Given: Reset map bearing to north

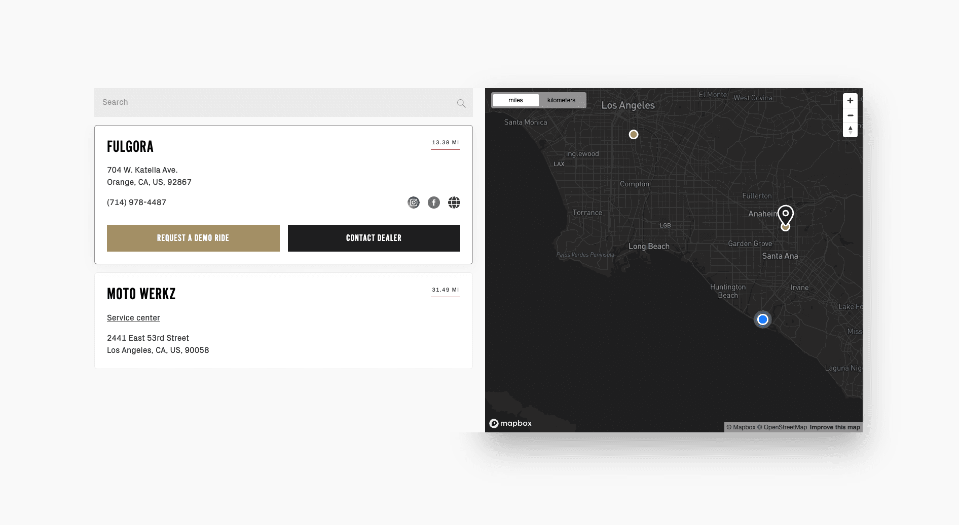Looking at the screenshot, I should 851,130.
